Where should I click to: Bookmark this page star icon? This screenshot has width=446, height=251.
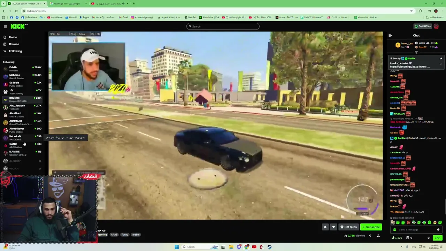(412, 11)
